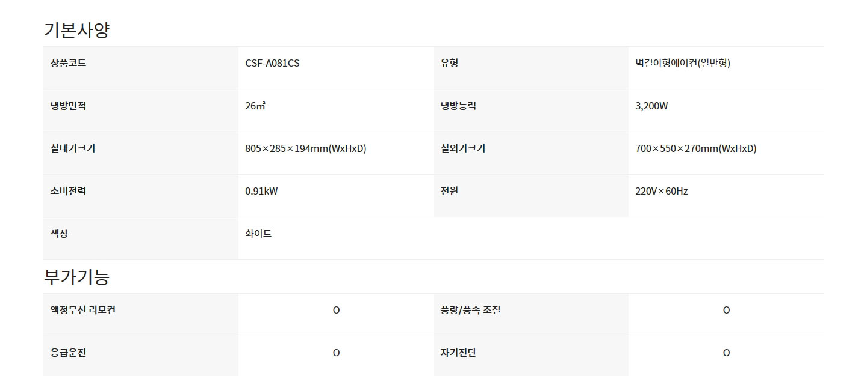Viewport: 867px width, 376px height.
Task: Click the 소비전력 label cell
Action: click(x=141, y=196)
